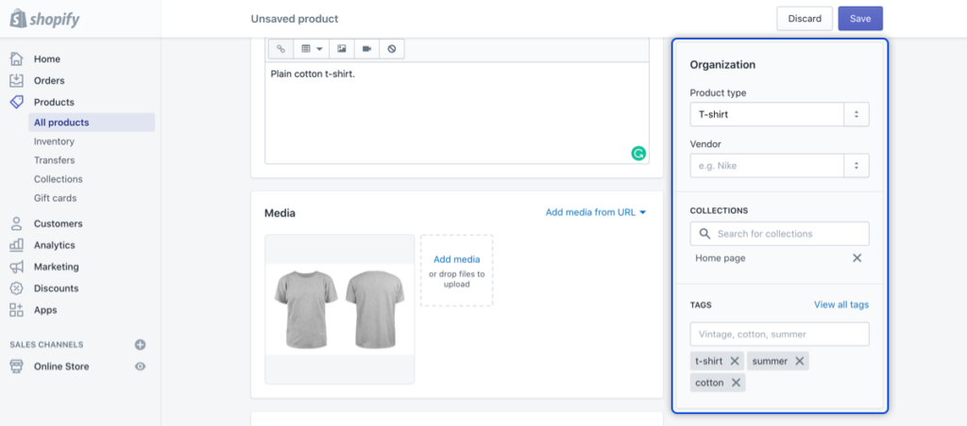The width and height of the screenshot is (967, 426).
Task: Open the Vendor dropdown arrows
Action: 856,166
